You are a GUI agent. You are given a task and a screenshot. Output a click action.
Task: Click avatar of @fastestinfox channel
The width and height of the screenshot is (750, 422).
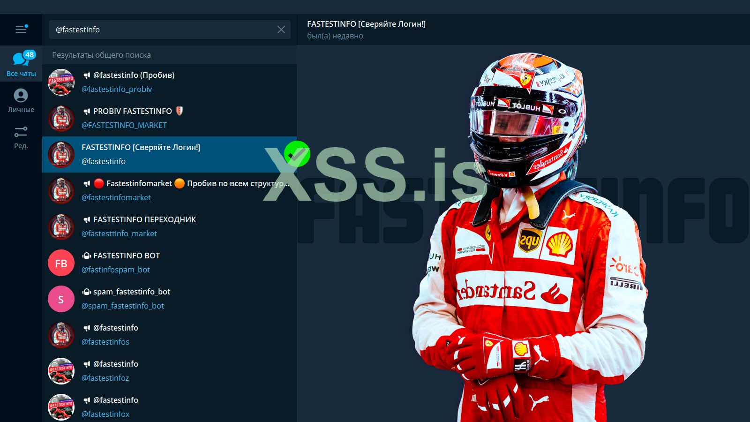point(61,407)
